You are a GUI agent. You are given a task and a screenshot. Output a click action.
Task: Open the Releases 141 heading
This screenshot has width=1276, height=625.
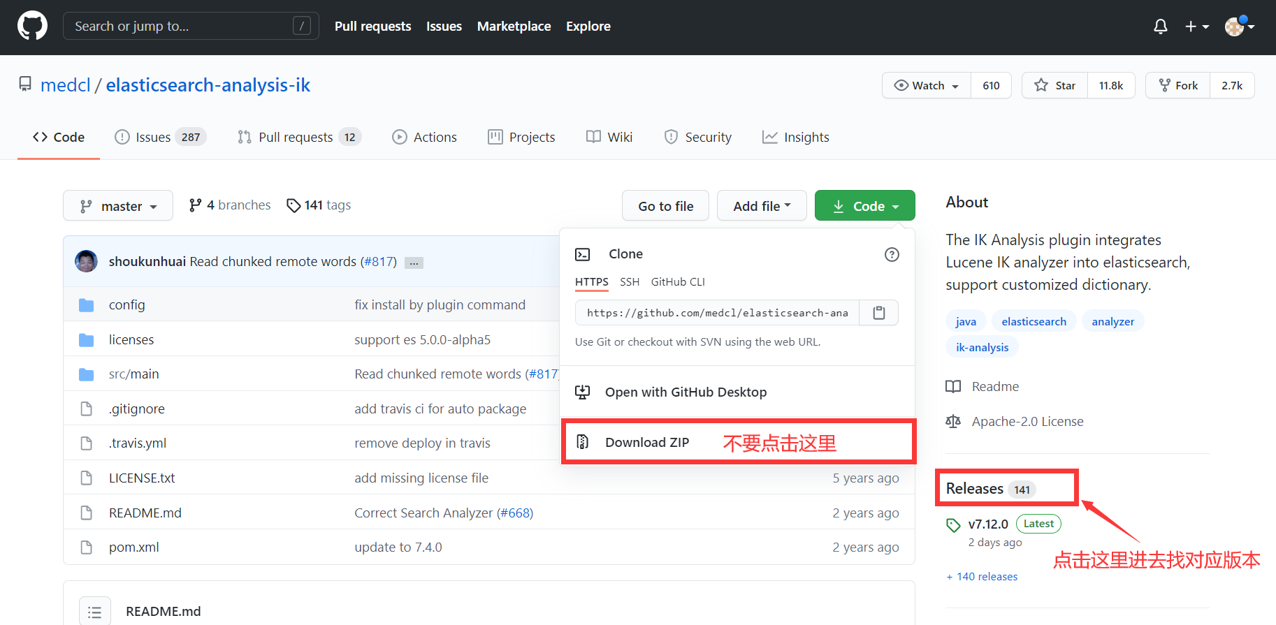991,488
